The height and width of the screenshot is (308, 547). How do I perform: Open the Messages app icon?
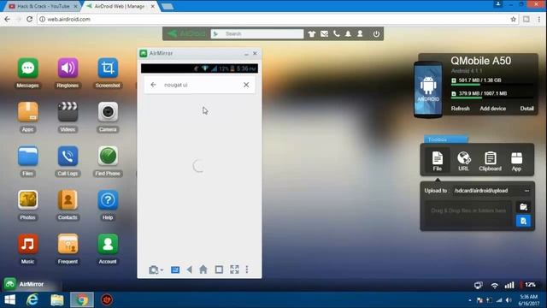28,68
